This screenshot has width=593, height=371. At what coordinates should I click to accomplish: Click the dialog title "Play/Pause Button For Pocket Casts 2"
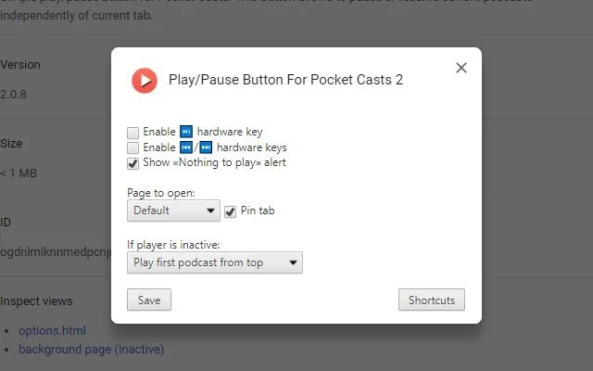pos(285,81)
